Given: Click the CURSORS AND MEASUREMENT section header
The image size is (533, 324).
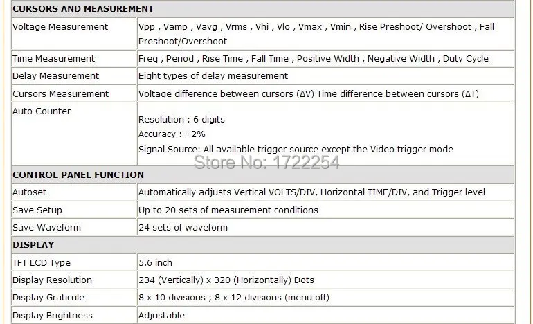Looking at the screenshot, I should click(x=83, y=8).
